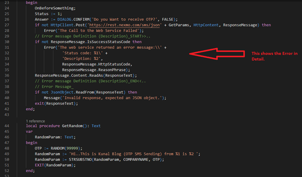The height and width of the screenshot is (177, 302).
Task: Click 'JsonObject.ReadFrom' on line 39
Action: (72, 92)
